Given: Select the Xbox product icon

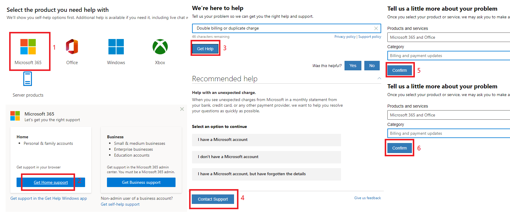Looking at the screenshot, I should coord(160,47).
